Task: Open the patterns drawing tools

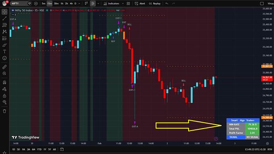Action: (4, 32)
